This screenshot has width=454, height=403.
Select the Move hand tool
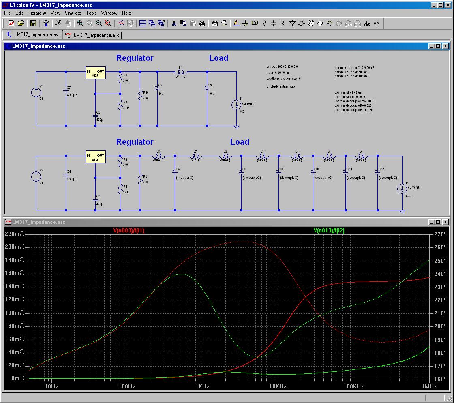click(x=311, y=24)
